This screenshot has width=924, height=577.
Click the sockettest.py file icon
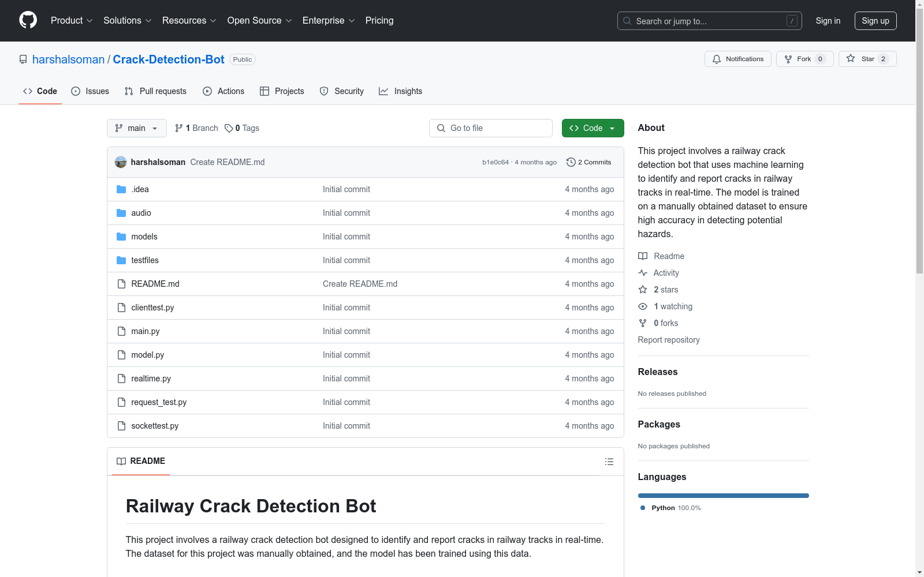click(121, 426)
